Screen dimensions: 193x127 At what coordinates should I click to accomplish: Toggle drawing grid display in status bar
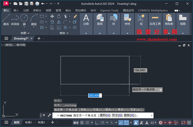[82, 122]
